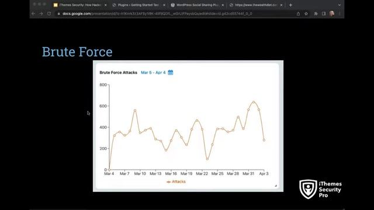This screenshot has height=210, width=374.
Task: Close the WordPress Social Sharing tab
Action: (223, 5)
